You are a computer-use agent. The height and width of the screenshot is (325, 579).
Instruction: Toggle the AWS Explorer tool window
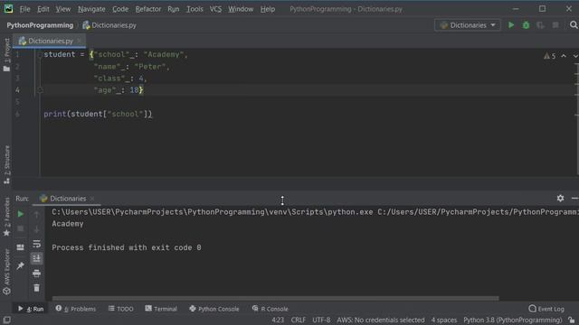pos(6,272)
